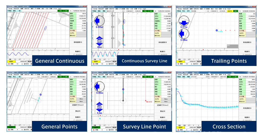Click 軌跡(6) button in General Continuous window
The height and width of the screenshot is (137, 263).
pyautogui.click(x=78, y=51)
